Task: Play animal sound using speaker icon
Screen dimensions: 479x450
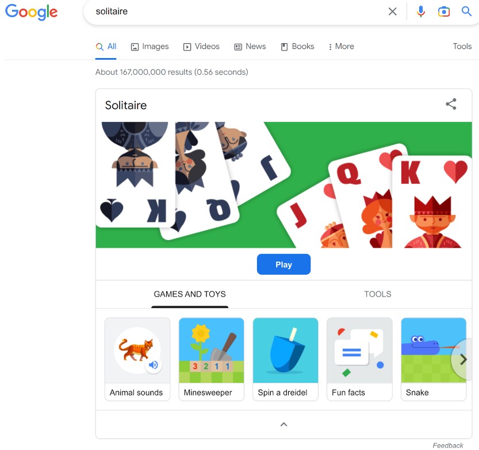Action: click(154, 365)
